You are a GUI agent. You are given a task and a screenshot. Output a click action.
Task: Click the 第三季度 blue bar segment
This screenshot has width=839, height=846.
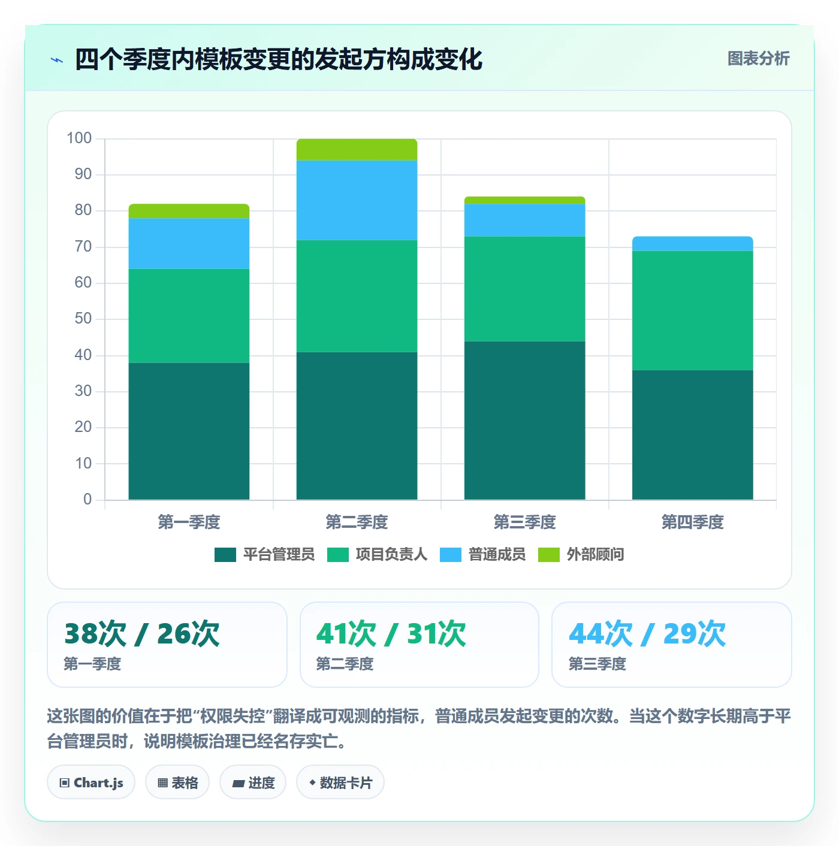[524, 220]
